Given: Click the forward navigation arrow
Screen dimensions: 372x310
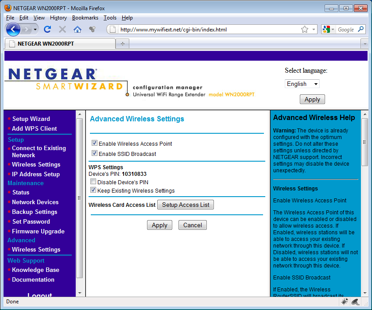Looking at the screenshot, I should tap(26, 30).
